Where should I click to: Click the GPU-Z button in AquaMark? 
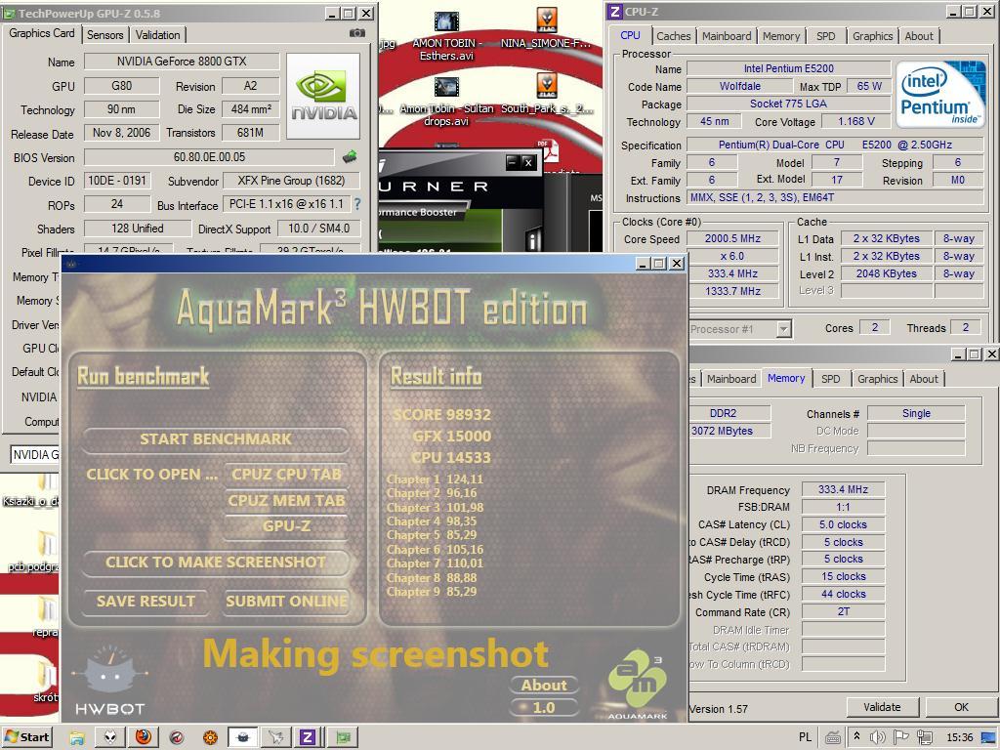pos(286,526)
